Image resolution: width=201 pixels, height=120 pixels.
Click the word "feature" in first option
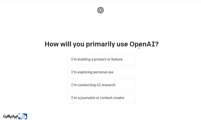coord(117,59)
